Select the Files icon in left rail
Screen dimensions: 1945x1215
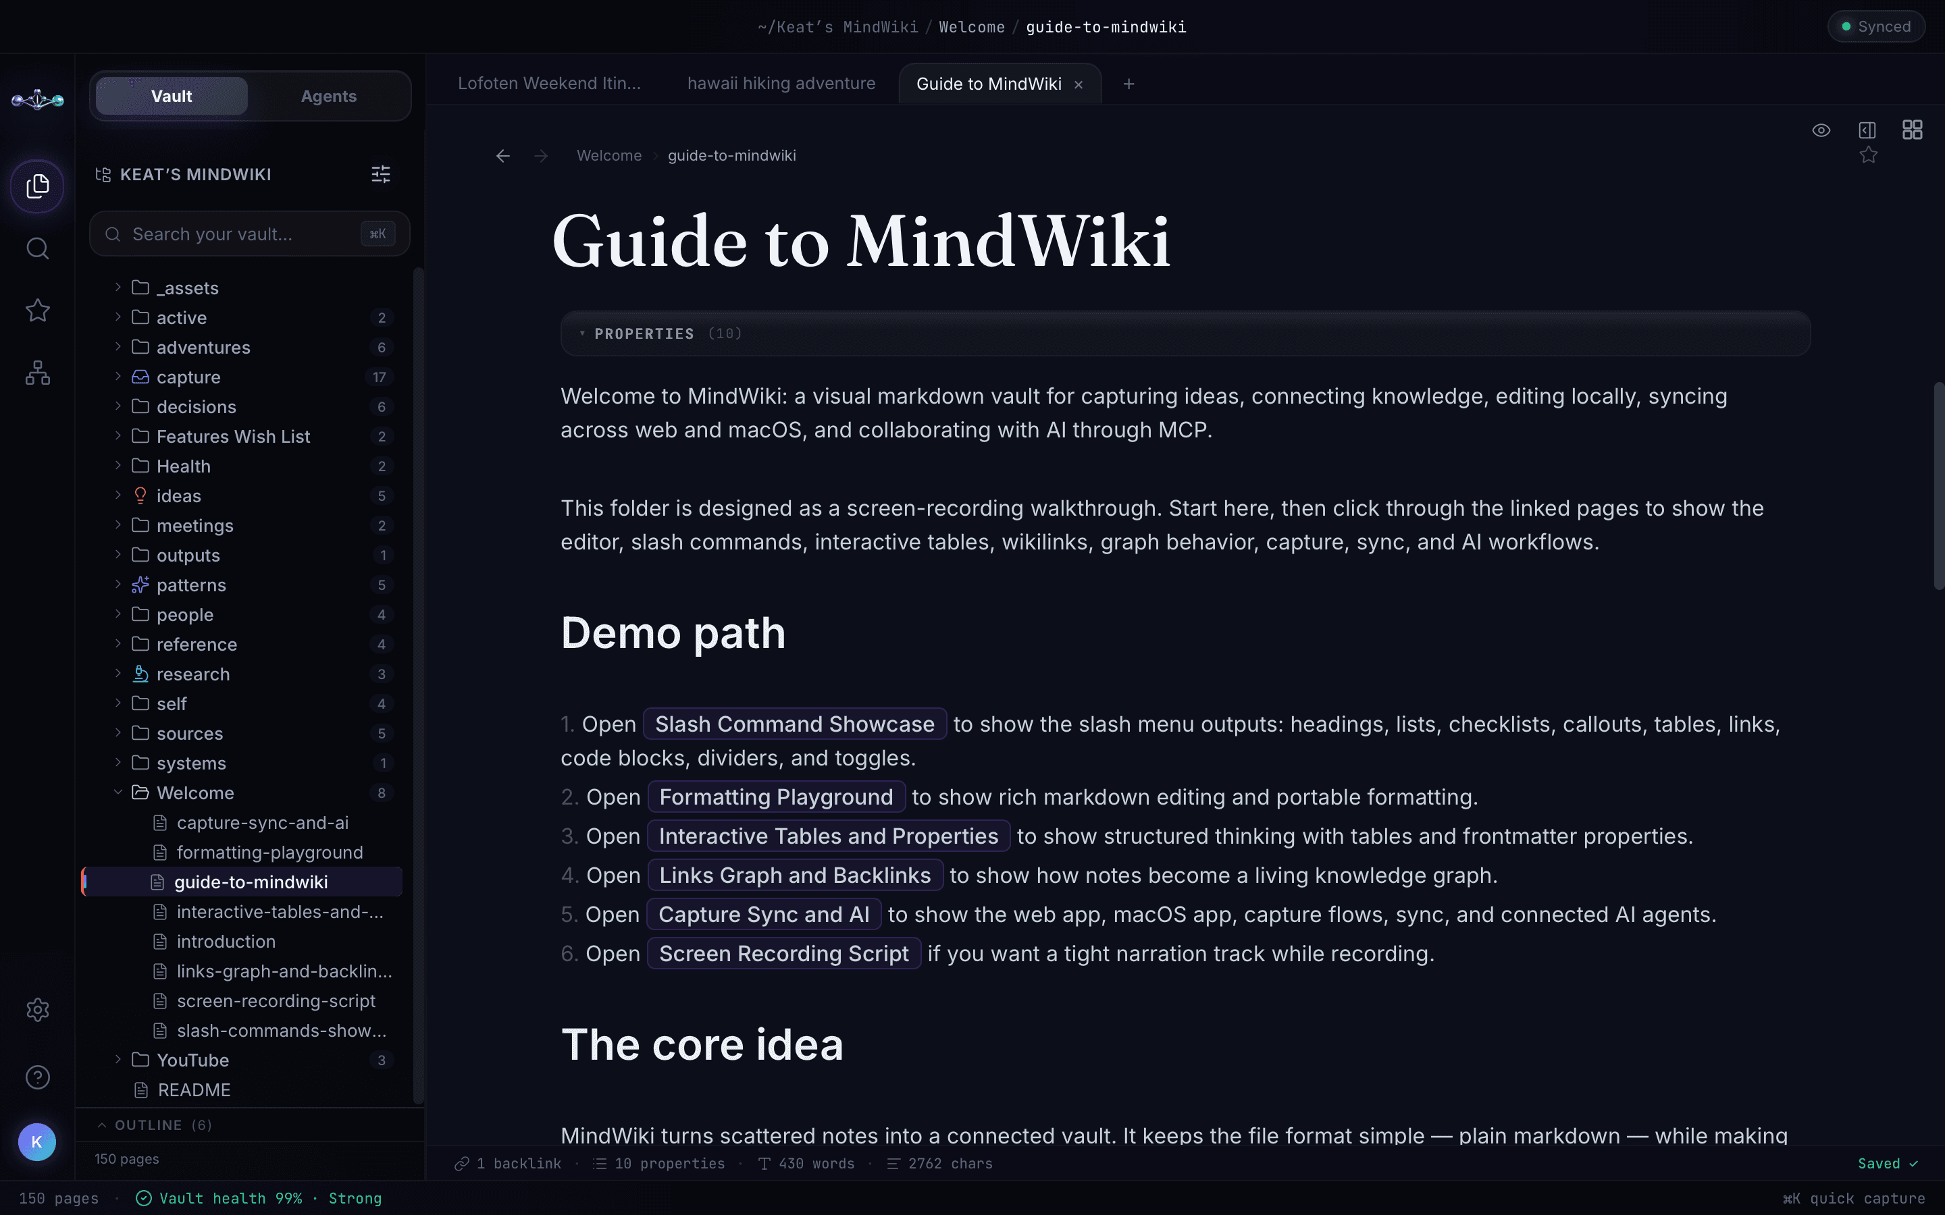tap(37, 186)
